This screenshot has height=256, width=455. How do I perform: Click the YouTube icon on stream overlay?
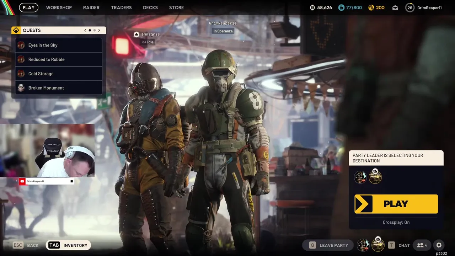[22, 181]
